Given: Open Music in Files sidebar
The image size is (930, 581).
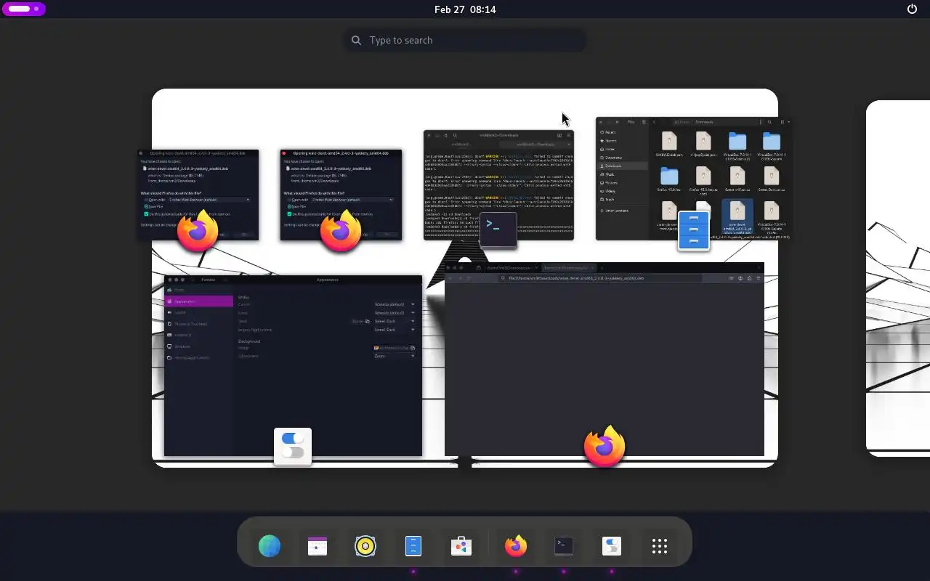Looking at the screenshot, I should [621, 174].
